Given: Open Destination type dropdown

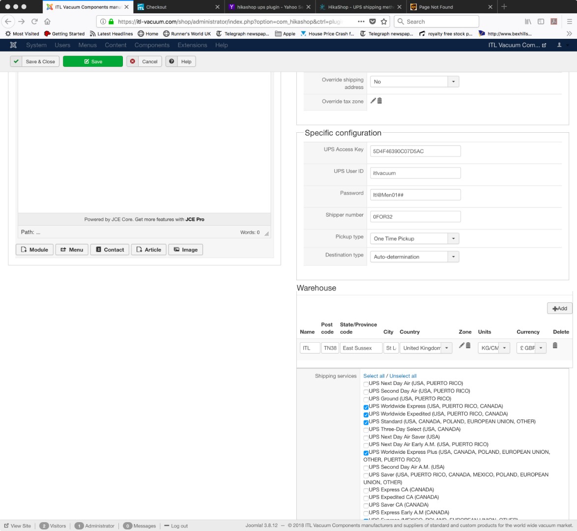Looking at the screenshot, I should [x=414, y=257].
